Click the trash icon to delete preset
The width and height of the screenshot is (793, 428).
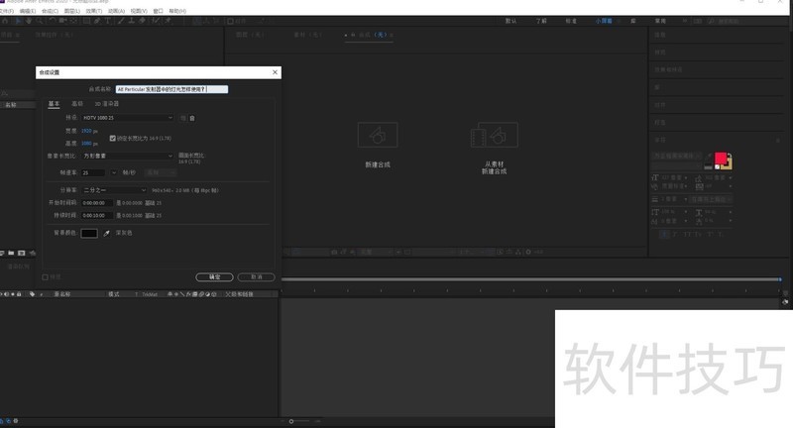point(192,118)
